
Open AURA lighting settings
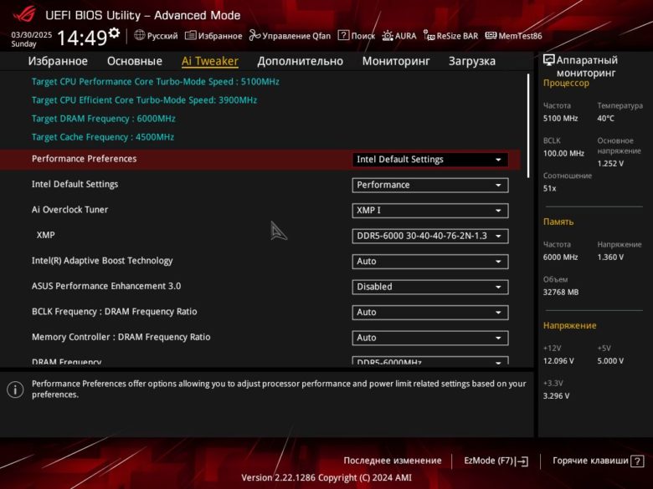pyautogui.click(x=399, y=36)
